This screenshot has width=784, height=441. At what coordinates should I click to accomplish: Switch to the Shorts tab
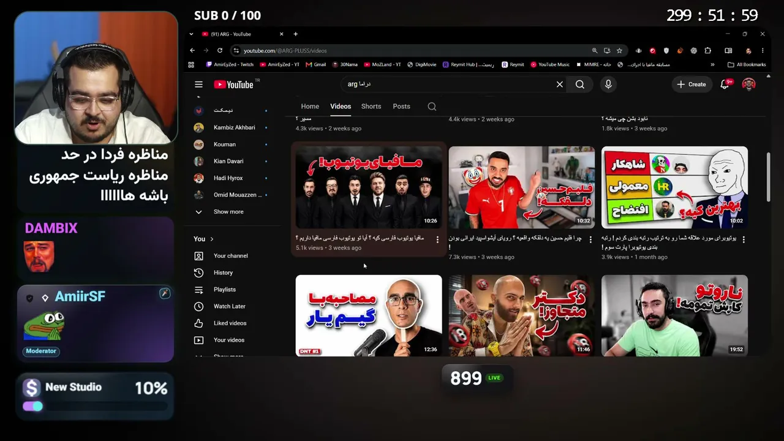(371, 107)
